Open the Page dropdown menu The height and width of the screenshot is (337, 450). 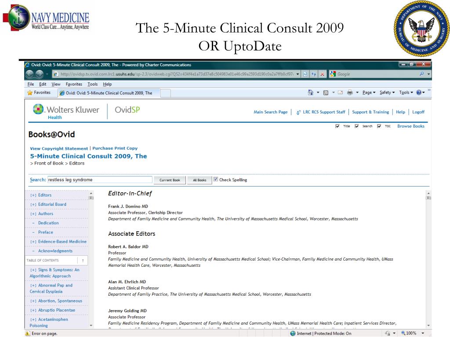(369, 92)
